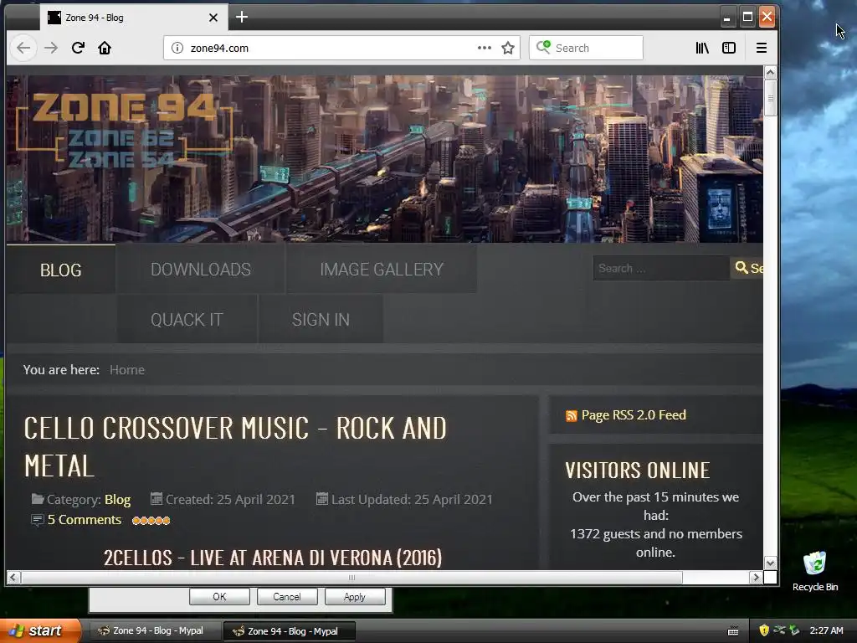The image size is (857, 643).
Task: Click the 2CELLOS Live at Arena di Verona heading
Action: (273, 558)
